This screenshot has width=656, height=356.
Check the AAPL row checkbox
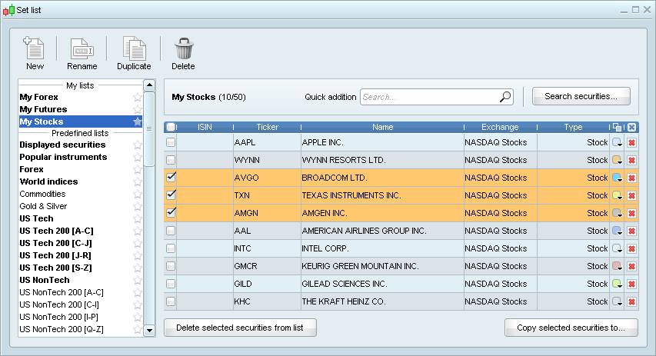pos(171,143)
